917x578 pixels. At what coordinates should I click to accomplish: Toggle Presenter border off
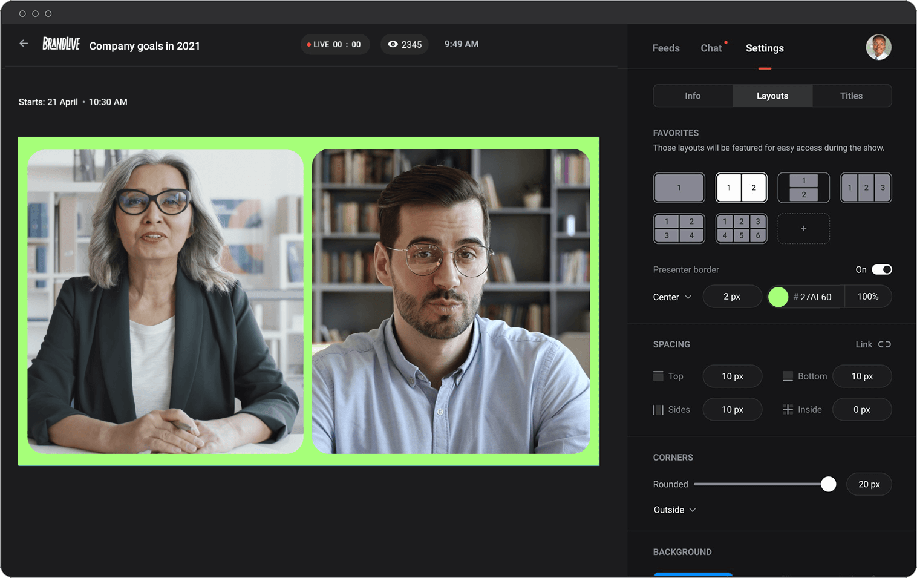point(881,269)
